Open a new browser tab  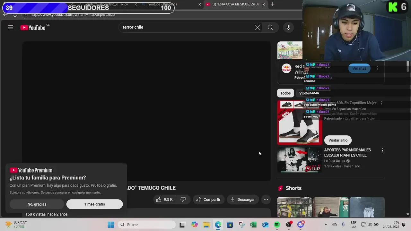[272, 4]
